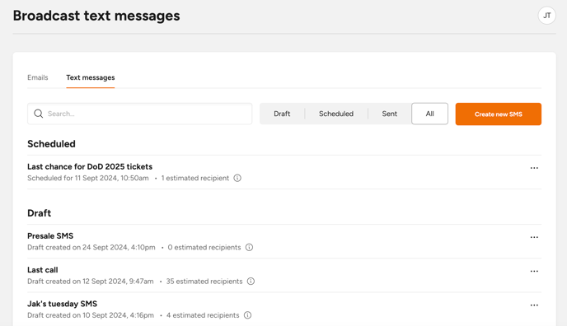This screenshot has height=326, width=567.
Task: Show info icon beside 35 estimated recipients
Action: pyautogui.click(x=251, y=282)
